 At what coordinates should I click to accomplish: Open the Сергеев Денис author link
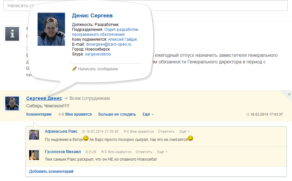[x=44, y=98]
